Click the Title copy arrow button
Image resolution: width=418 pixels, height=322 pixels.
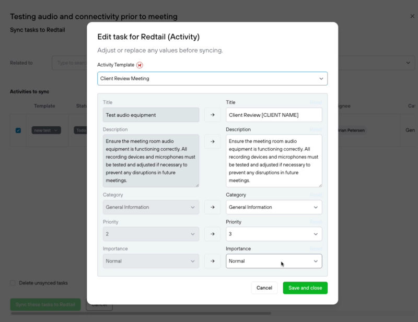coord(213,115)
